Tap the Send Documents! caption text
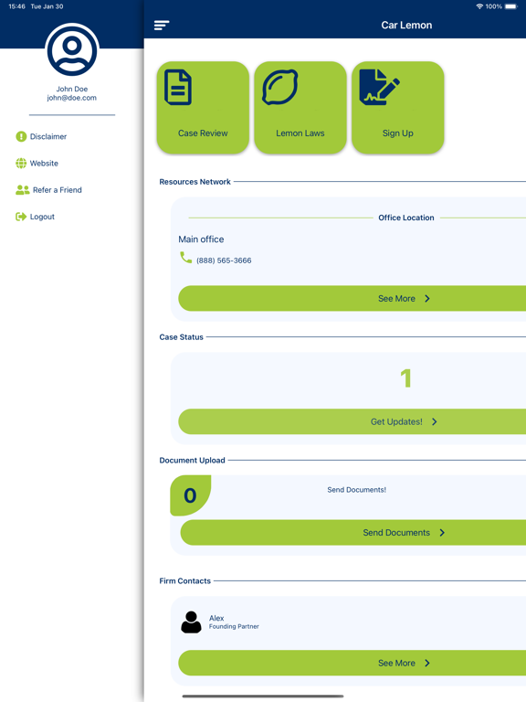The width and height of the screenshot is (526, 702). pos(356,490)
